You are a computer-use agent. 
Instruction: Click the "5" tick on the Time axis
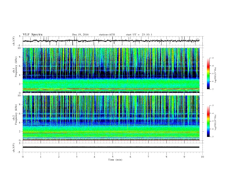click(113, 157)
